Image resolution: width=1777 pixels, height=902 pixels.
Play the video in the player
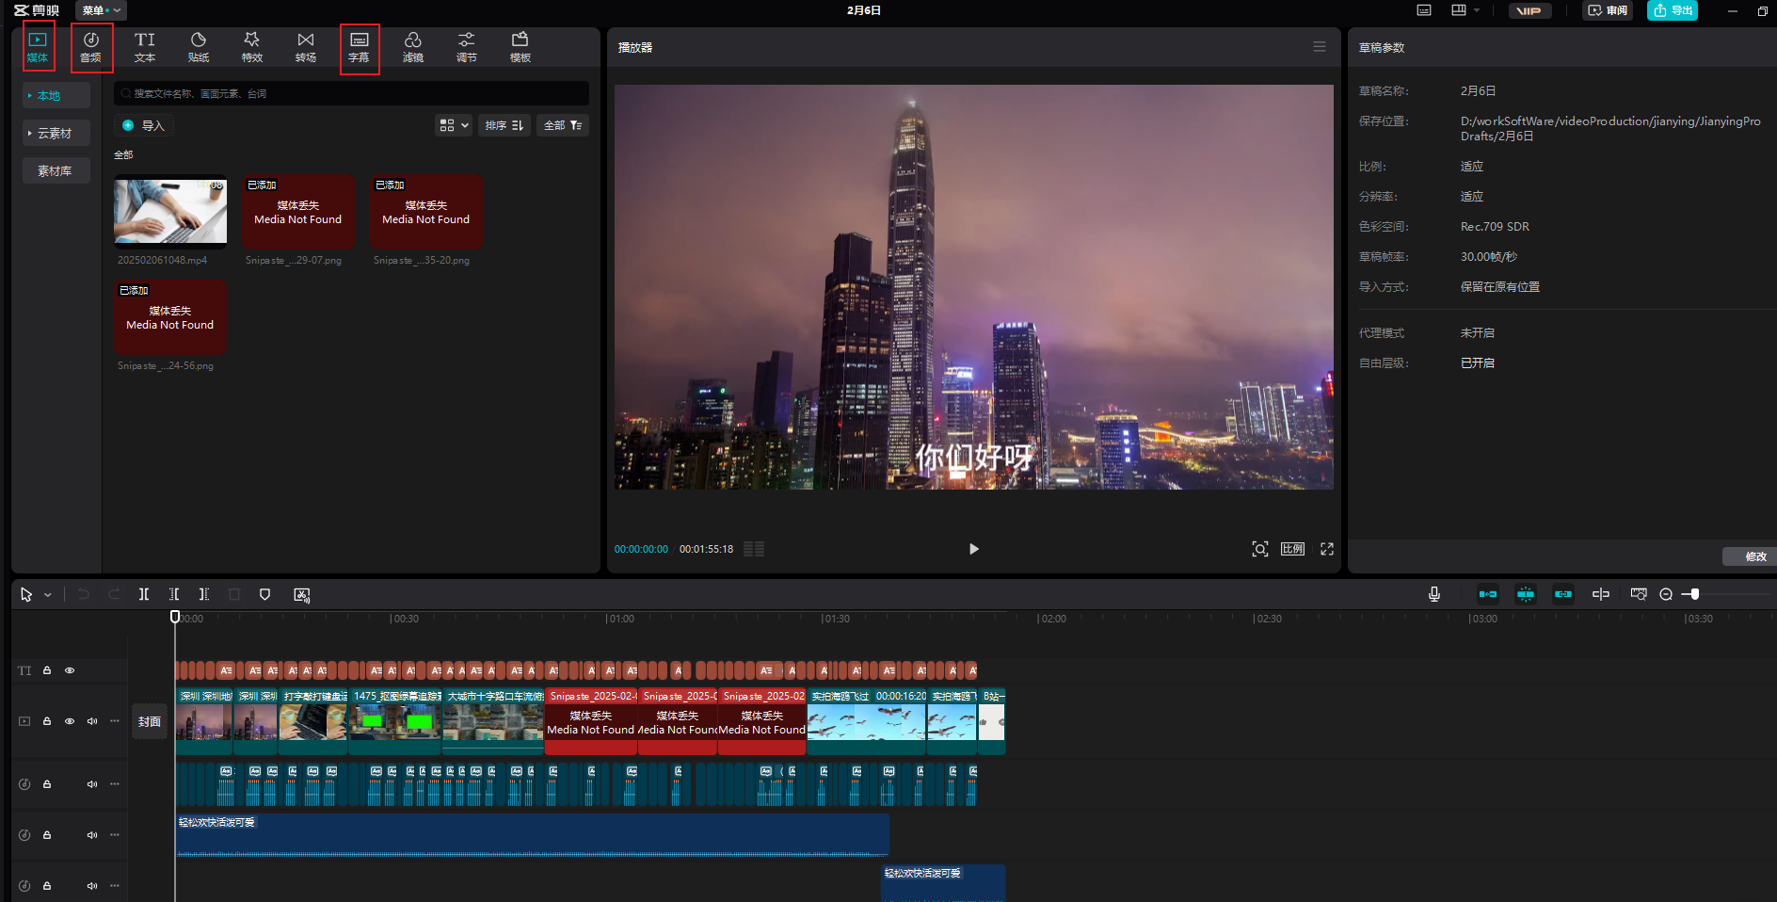tap(973, 549)
